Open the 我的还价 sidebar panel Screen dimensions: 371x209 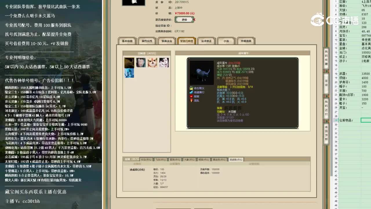tap(327, 107)
